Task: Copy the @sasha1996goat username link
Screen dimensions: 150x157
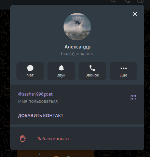Action: click(x=35, y=94)
